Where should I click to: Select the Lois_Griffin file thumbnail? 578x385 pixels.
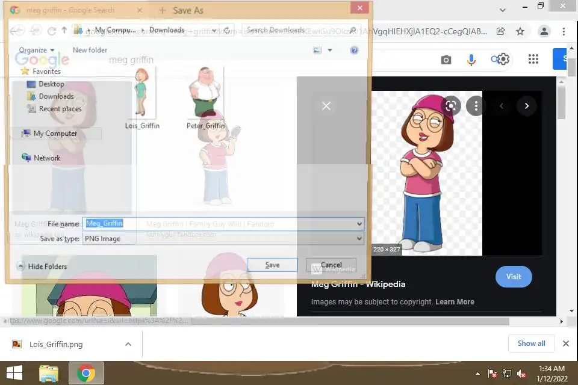142,98
